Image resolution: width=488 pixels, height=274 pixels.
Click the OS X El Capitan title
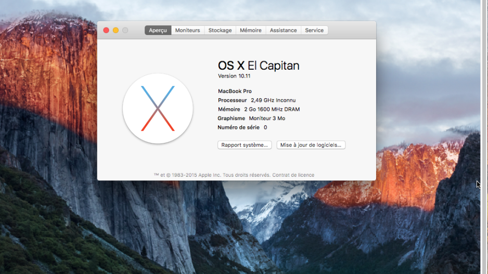[x=259, y=66]
